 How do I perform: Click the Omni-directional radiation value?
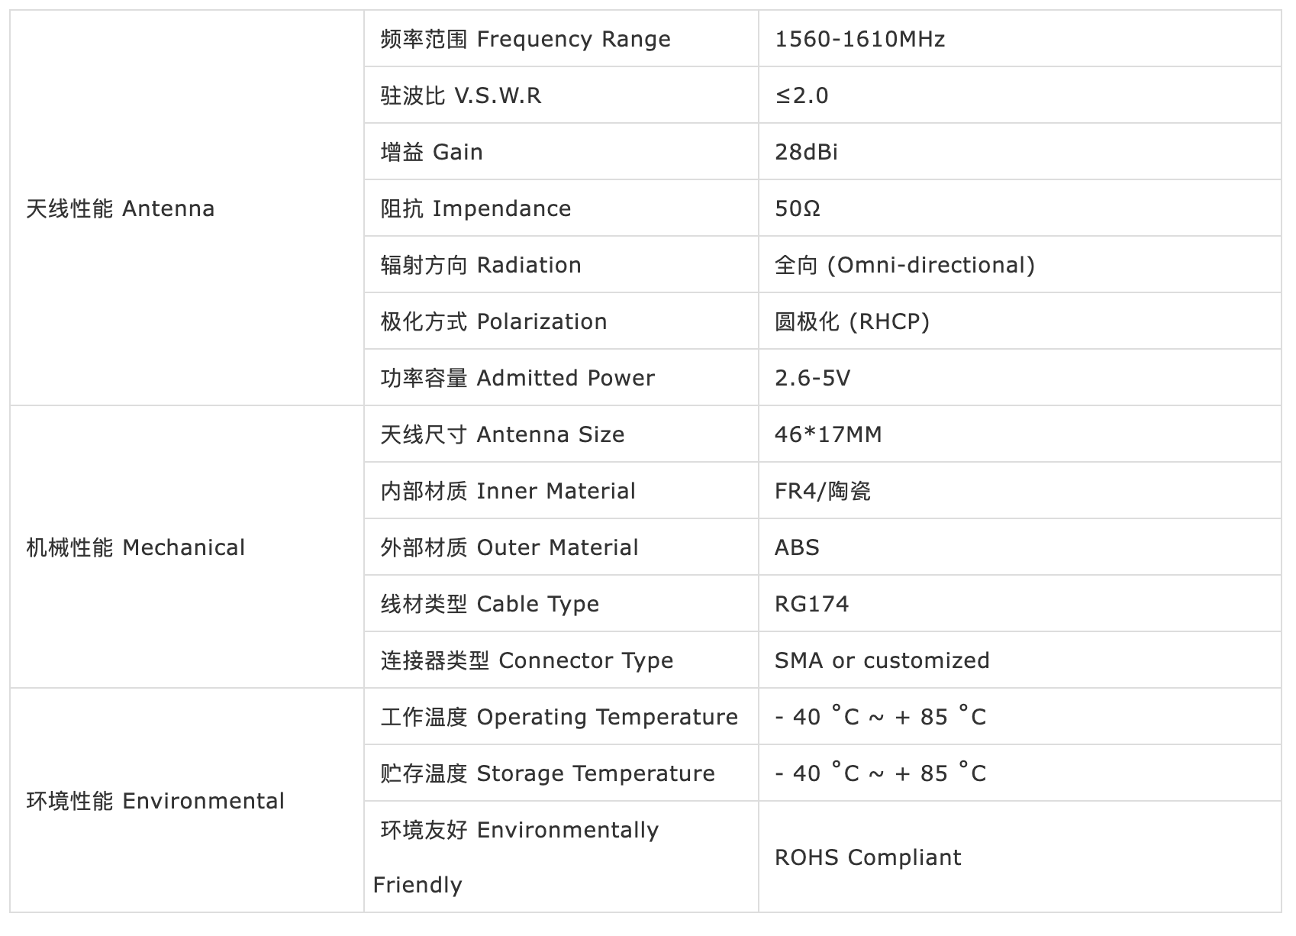click(x=904, y=265)
